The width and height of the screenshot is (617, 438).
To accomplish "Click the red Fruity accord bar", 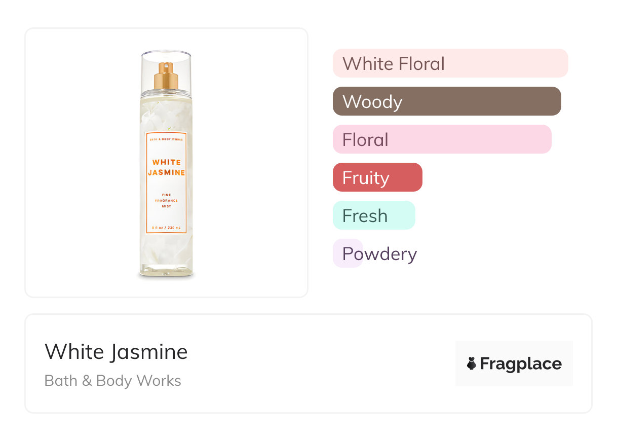I will coord(377,177).
